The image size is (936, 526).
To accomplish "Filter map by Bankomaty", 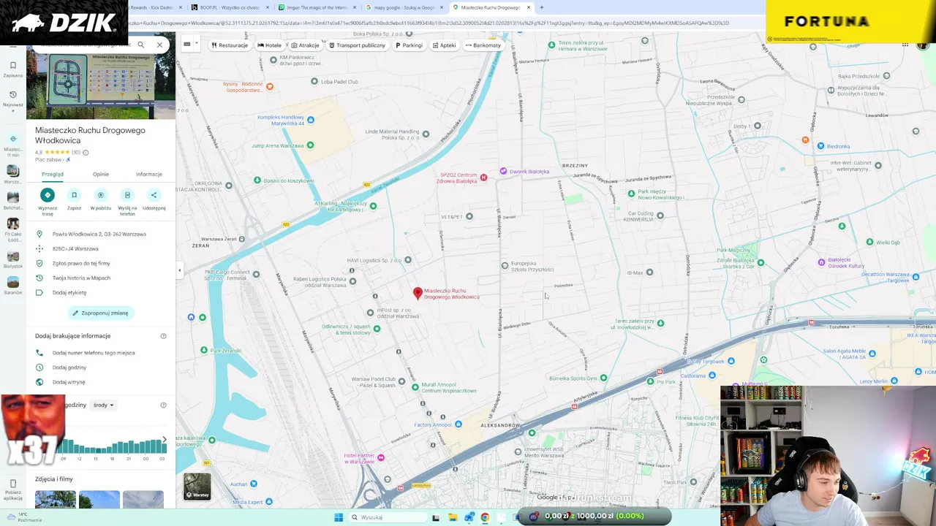I will [483, 45].
